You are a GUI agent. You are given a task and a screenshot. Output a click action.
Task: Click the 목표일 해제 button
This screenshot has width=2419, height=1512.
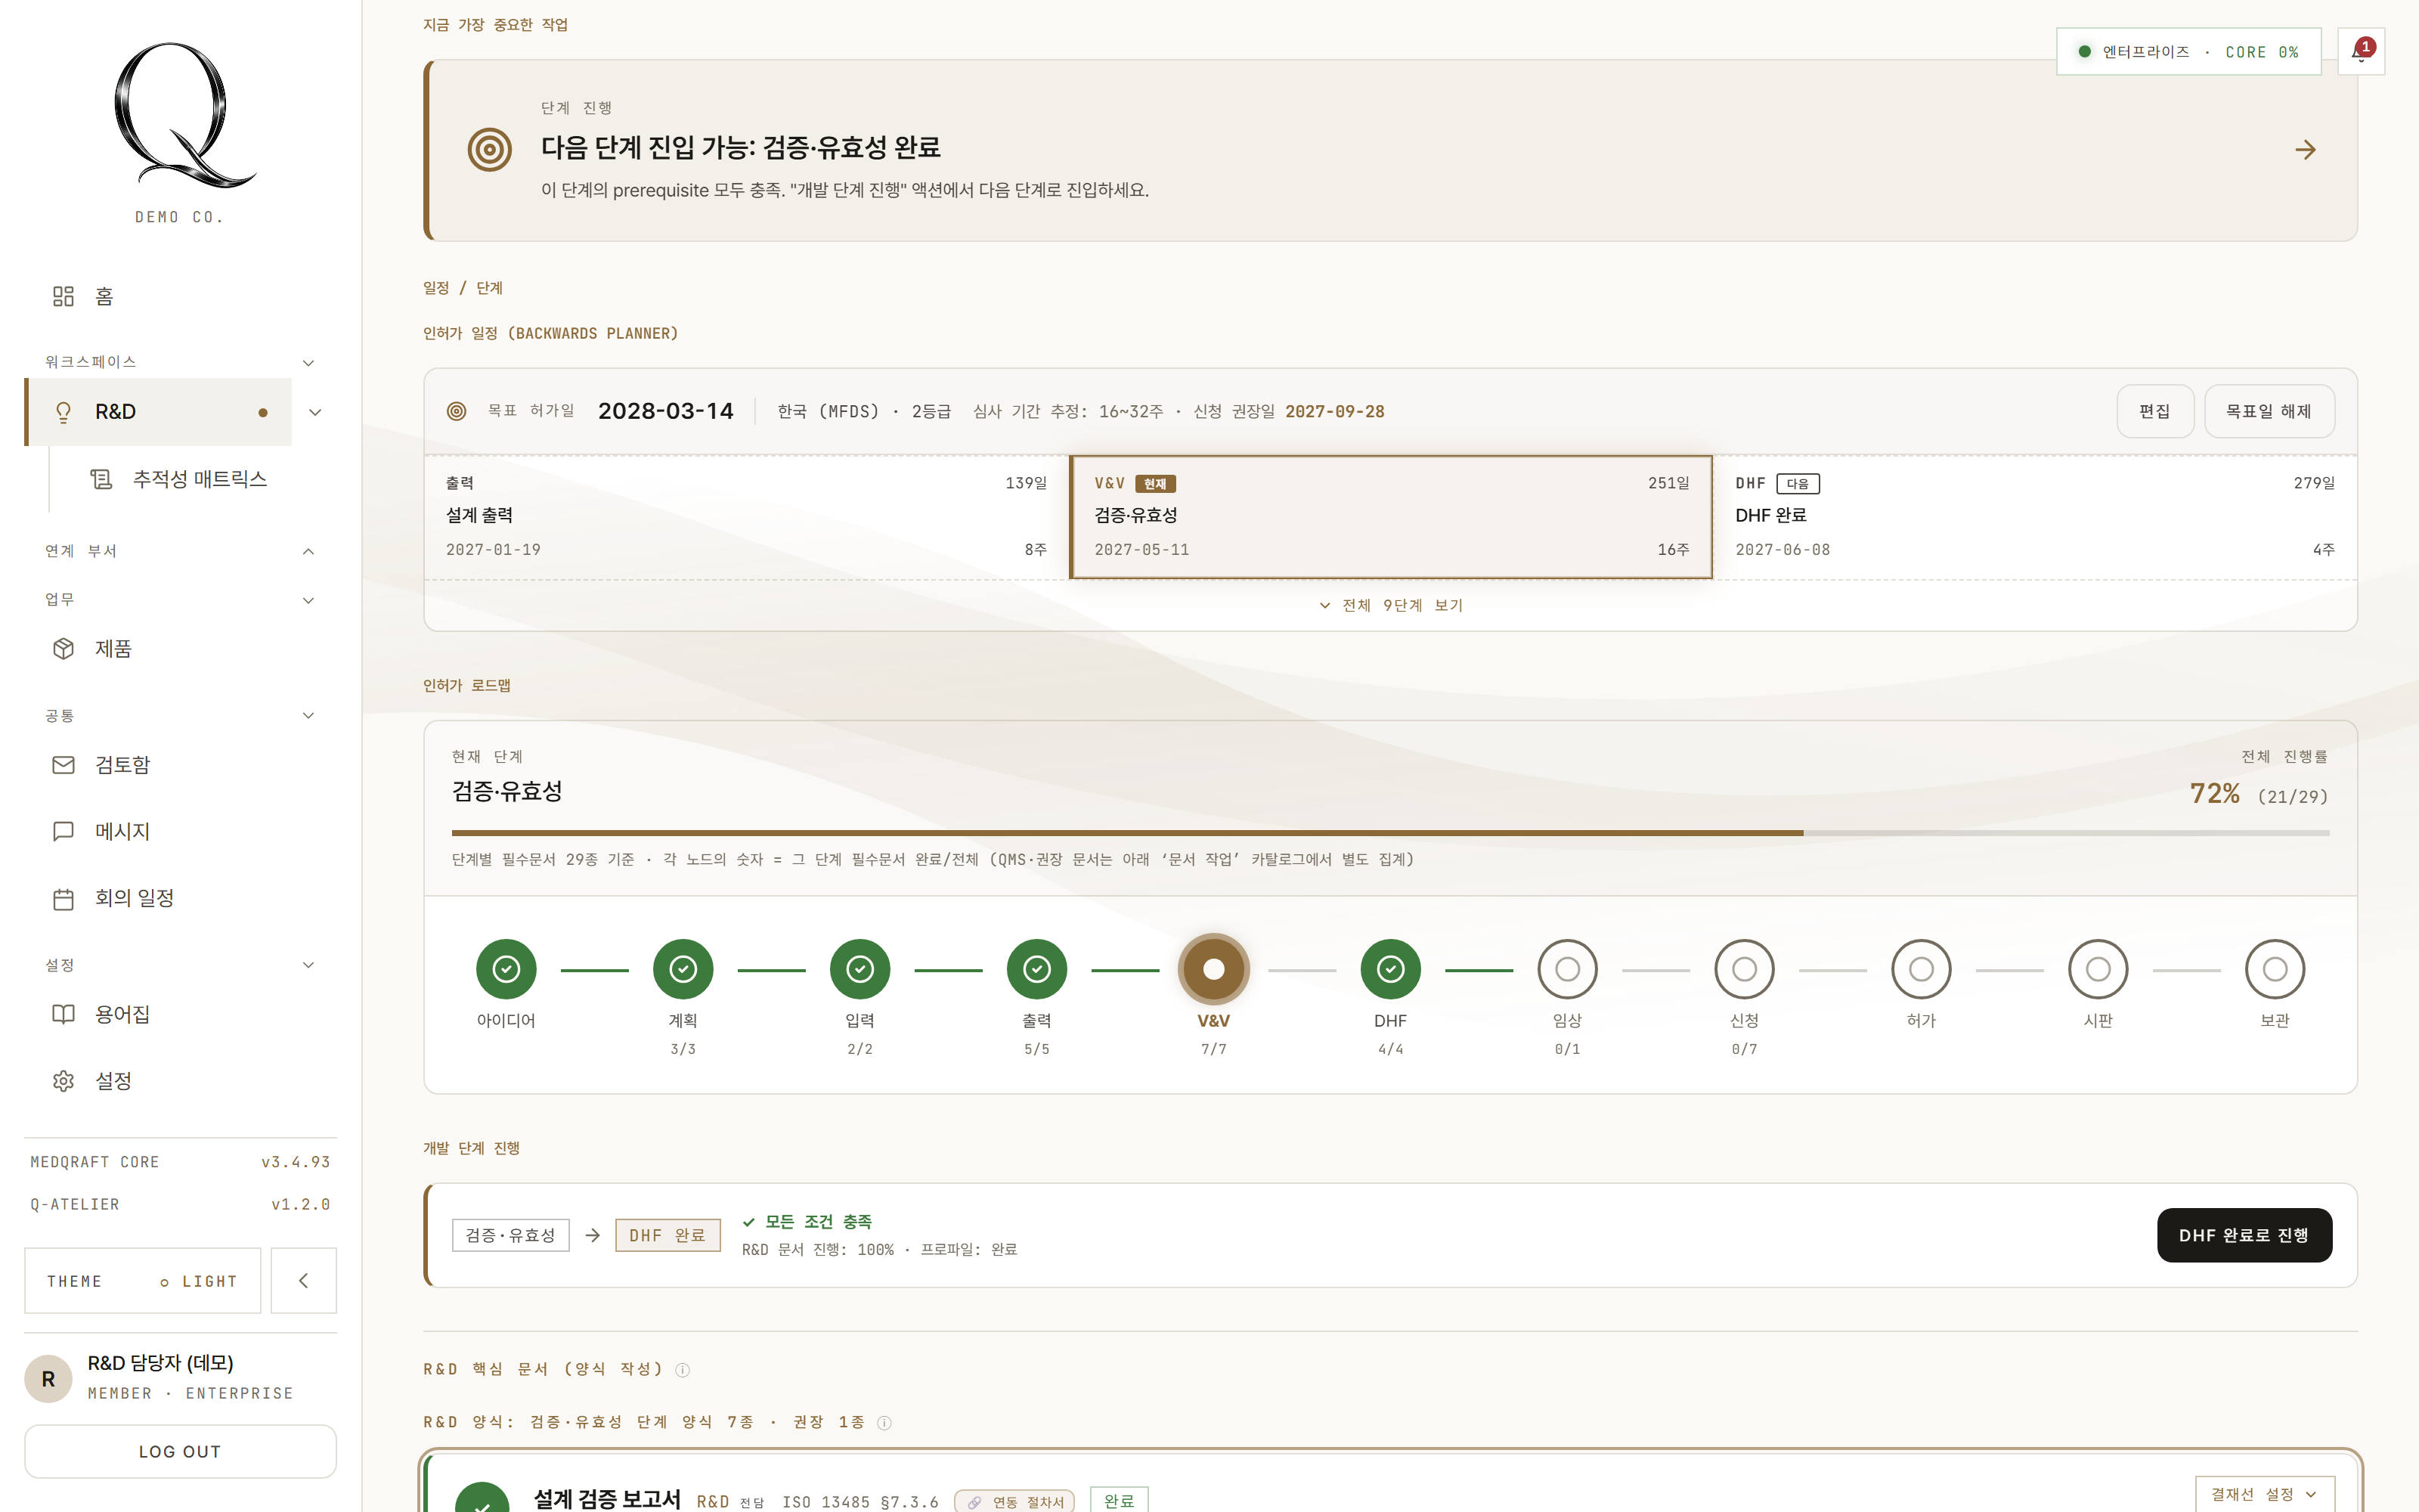[2269, 411]
